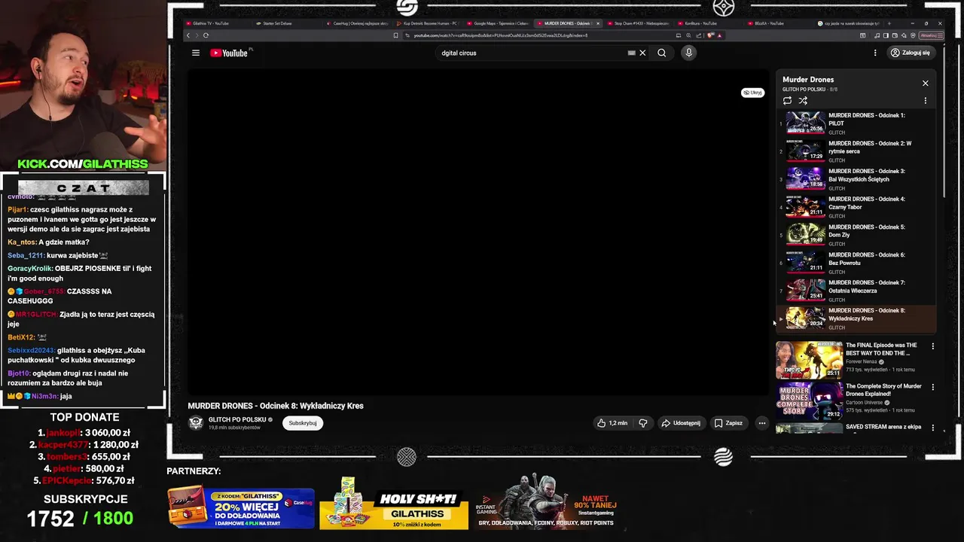Toggle the browser sidebar panel icon
Viewport: 964px width, 542px height.
(886, 35)
